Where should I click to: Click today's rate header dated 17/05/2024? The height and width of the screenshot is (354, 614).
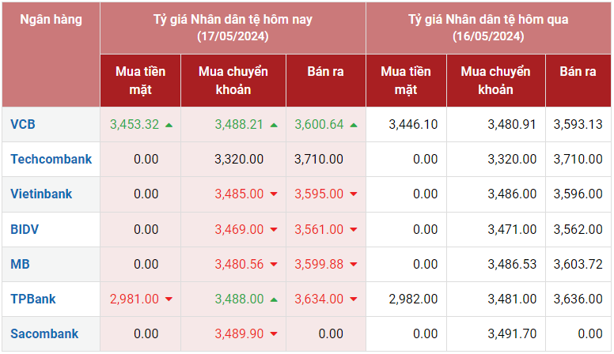[233, 28]
